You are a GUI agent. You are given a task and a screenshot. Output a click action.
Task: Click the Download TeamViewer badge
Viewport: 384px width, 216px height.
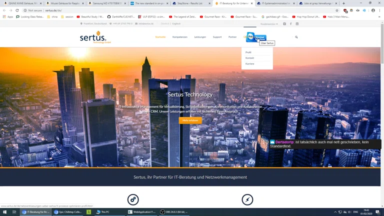tap(256, 37)
